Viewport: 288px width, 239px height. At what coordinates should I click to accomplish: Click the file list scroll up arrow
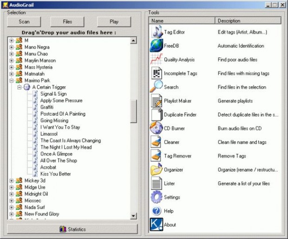click(x=133, y=40)
